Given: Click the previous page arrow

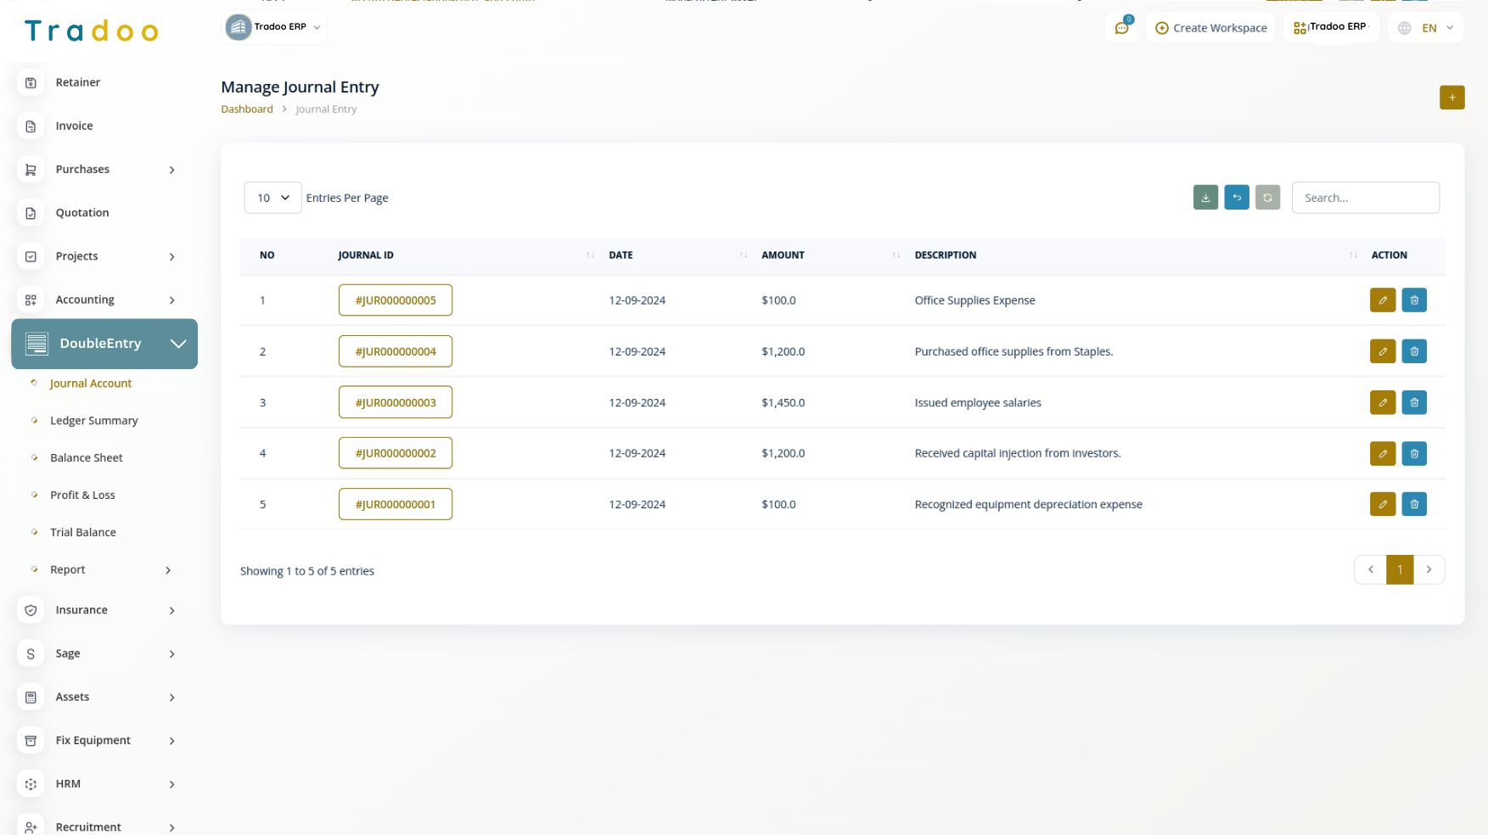Looking at the screenshot, I should pos(1371,569).
